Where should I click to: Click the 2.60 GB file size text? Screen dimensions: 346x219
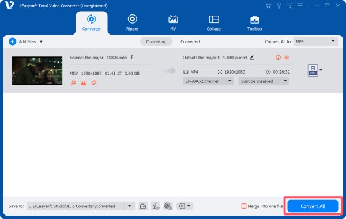[132, 73]
